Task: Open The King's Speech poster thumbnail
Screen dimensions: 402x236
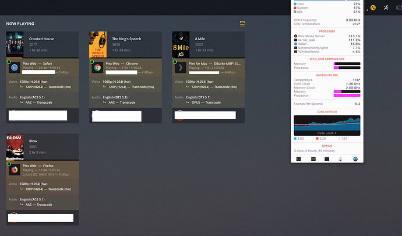Action: coord(98,44)
